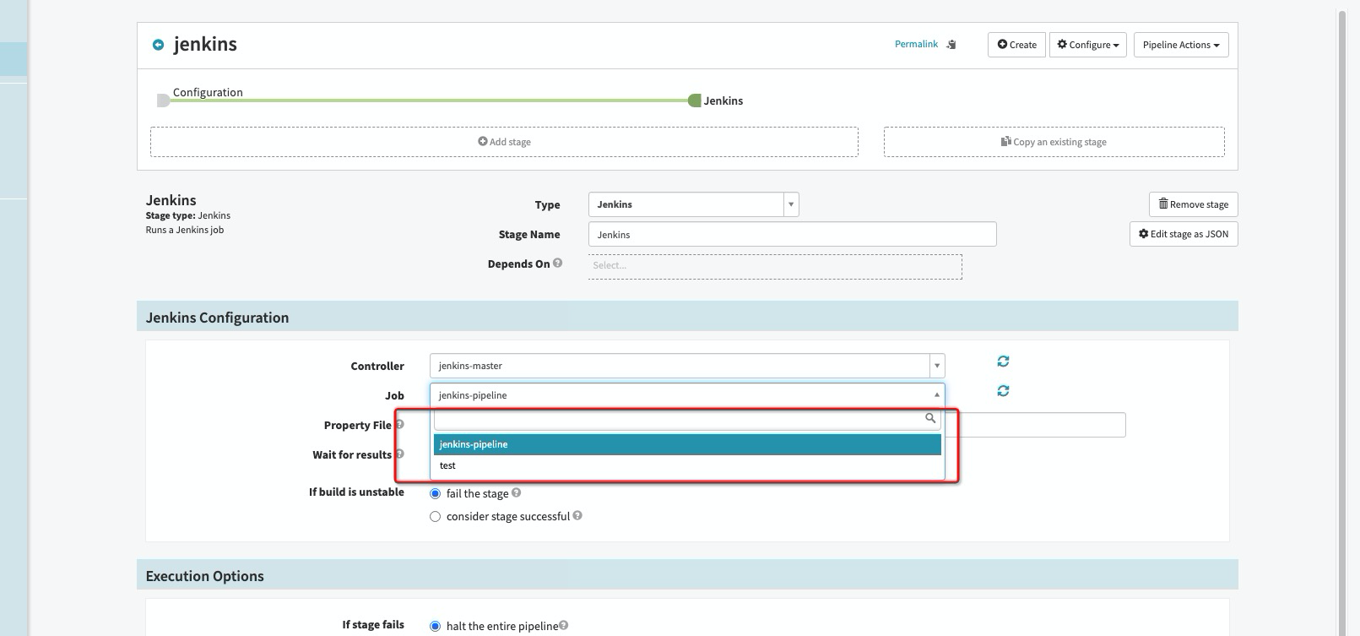Click the Create button
The width and height of the screenshot is (1360, 636).
click(1016, 45)
